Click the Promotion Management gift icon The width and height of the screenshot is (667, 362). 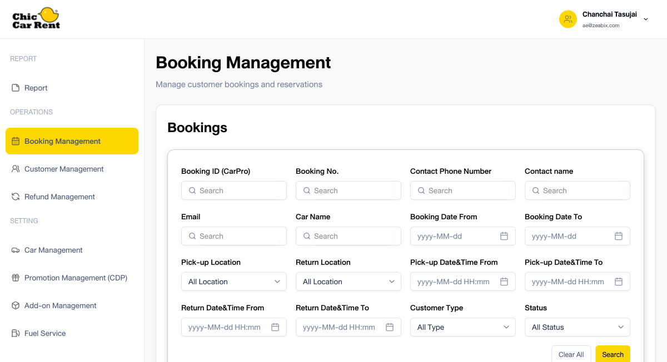(16, 278)
